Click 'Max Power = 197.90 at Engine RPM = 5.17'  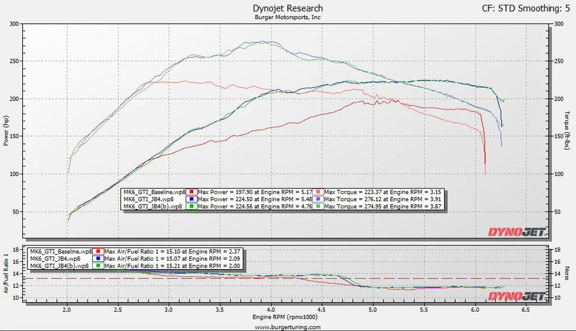[255, 192]
